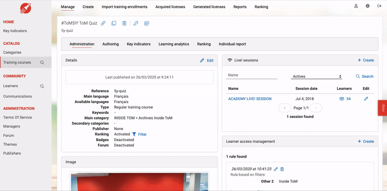This screenshot has height=191, width=387.
Task: Create a learner access rule
Action: click(x=366, y=141)
